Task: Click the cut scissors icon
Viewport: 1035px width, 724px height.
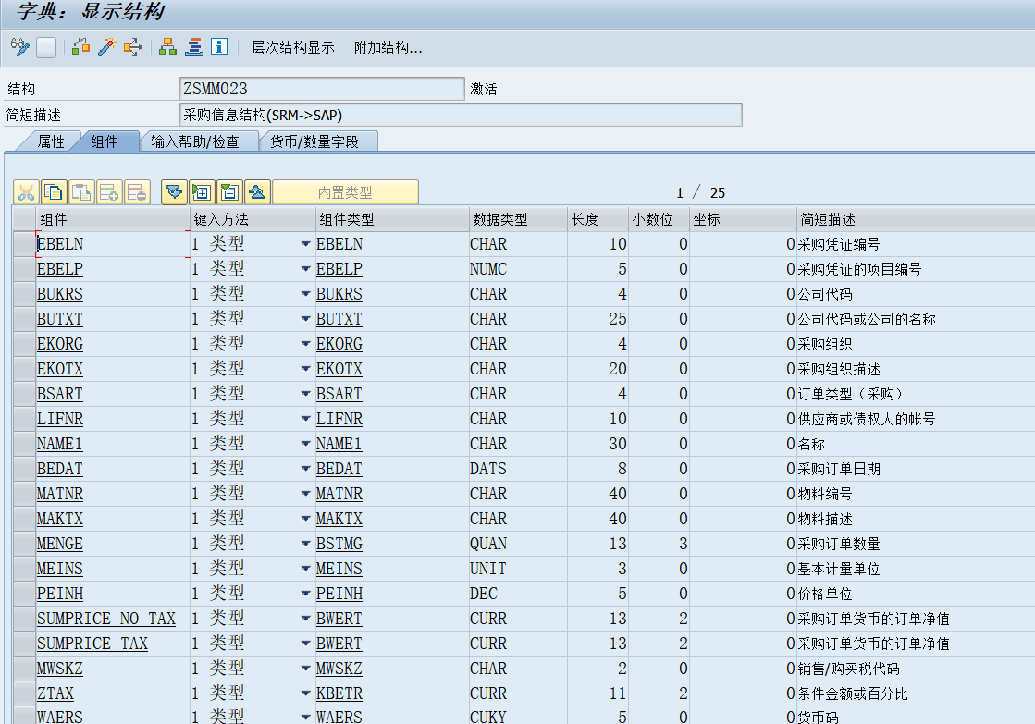Action: [x=27, y=192]
